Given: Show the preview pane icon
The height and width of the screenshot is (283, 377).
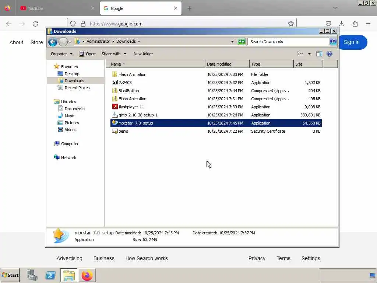Looking at the screenshot, I should tap(319, 54).
